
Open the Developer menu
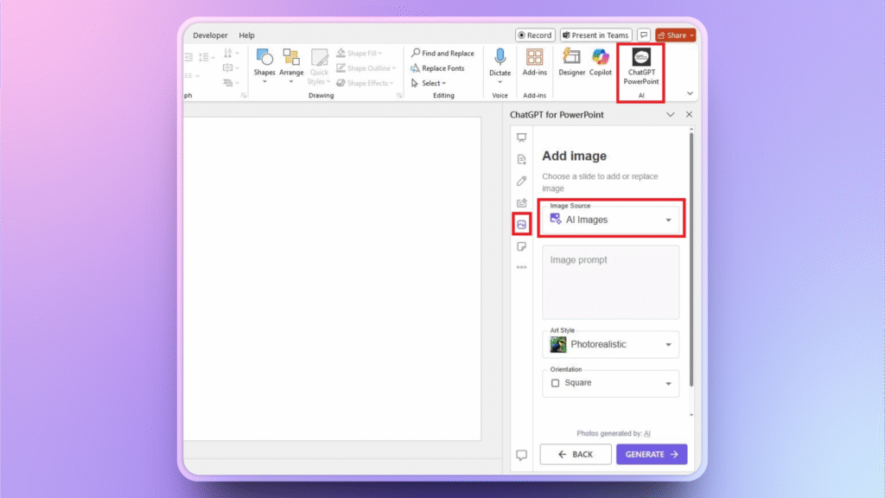tap(210, 35)
